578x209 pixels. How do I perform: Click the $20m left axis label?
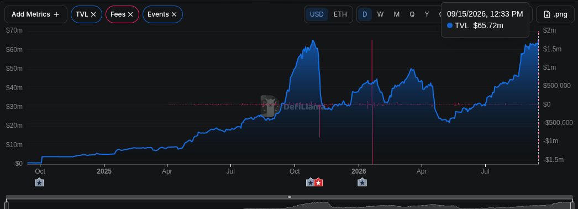(x=14, y=126)
